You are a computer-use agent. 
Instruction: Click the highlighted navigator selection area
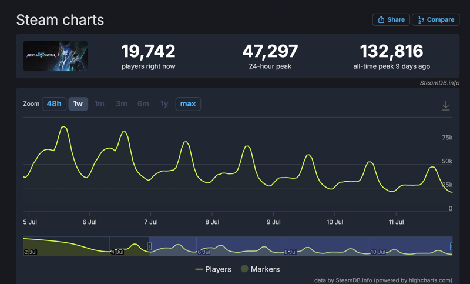pyautogui.click(x=301, y=246)
